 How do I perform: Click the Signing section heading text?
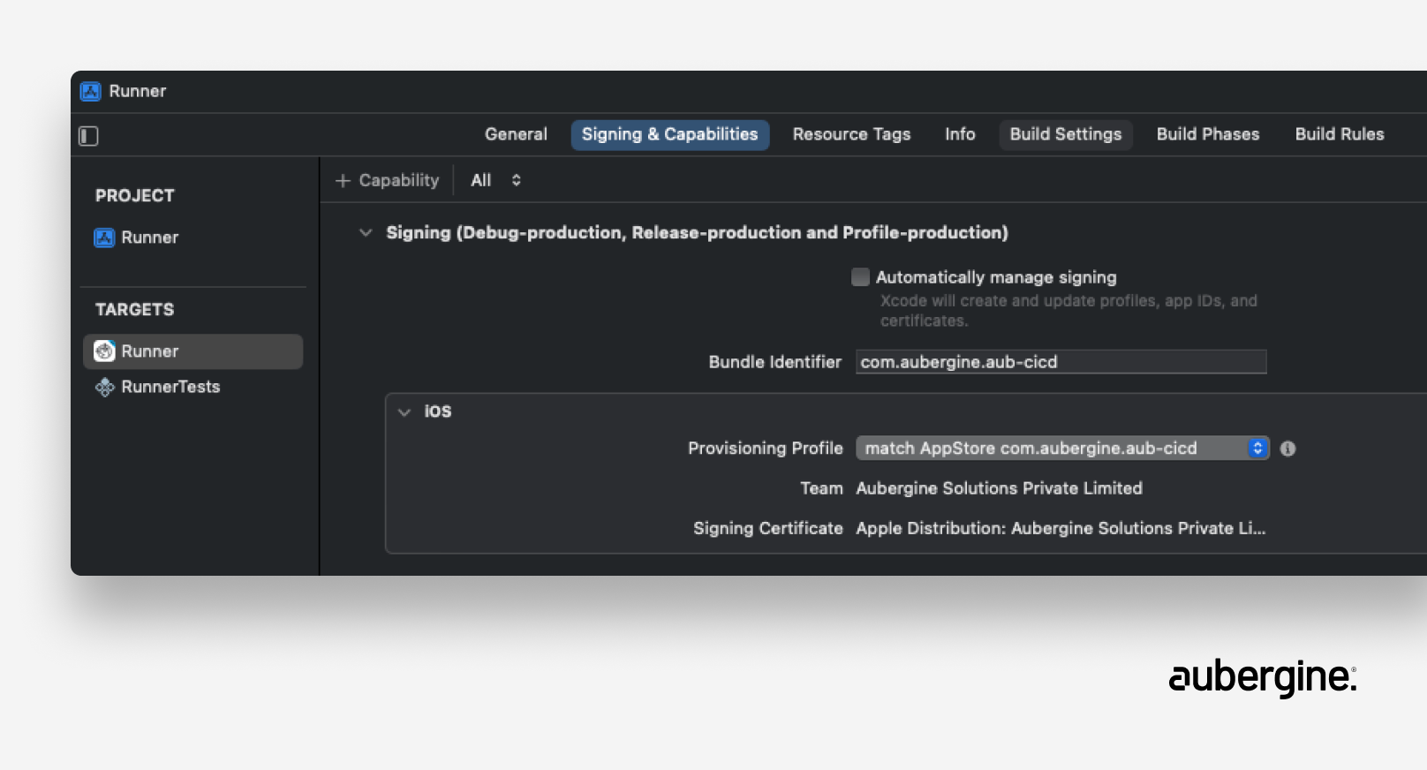tap(697, 232)
